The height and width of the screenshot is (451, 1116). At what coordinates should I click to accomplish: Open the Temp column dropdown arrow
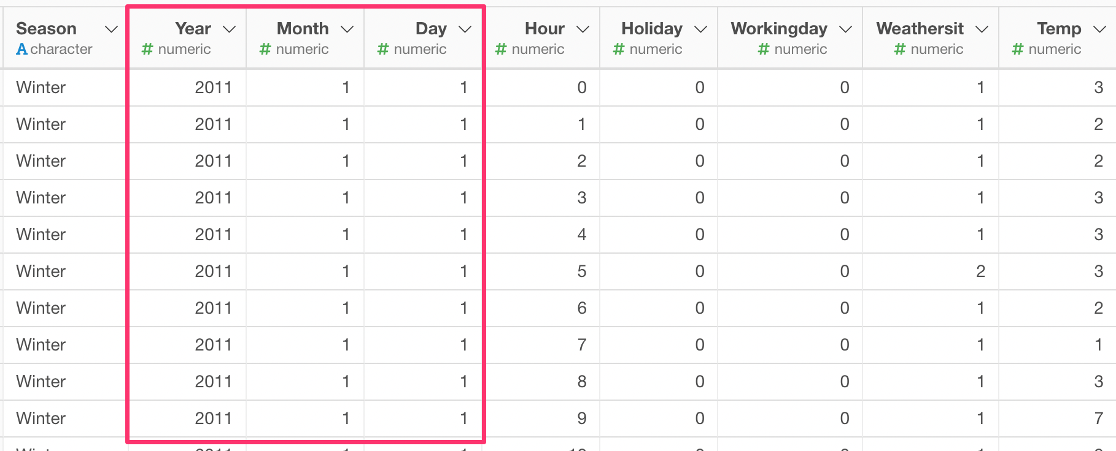coord(1099,29)
